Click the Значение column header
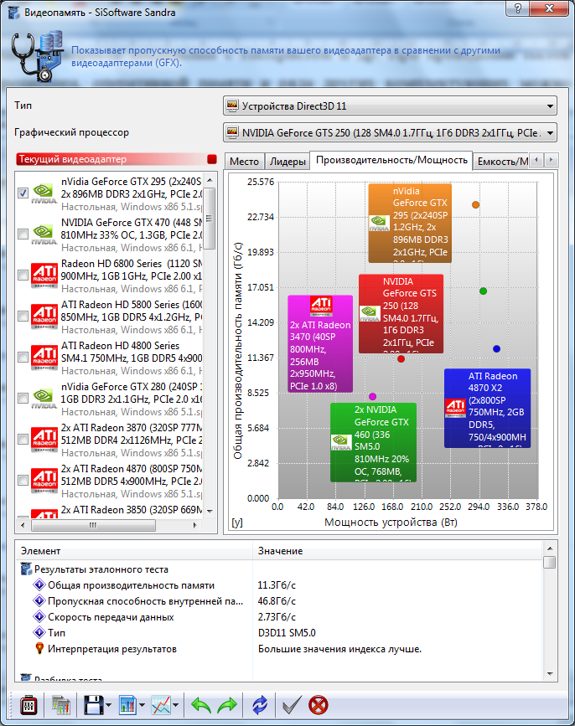Screen dimensions: 575x726 [x=397, y=551]
